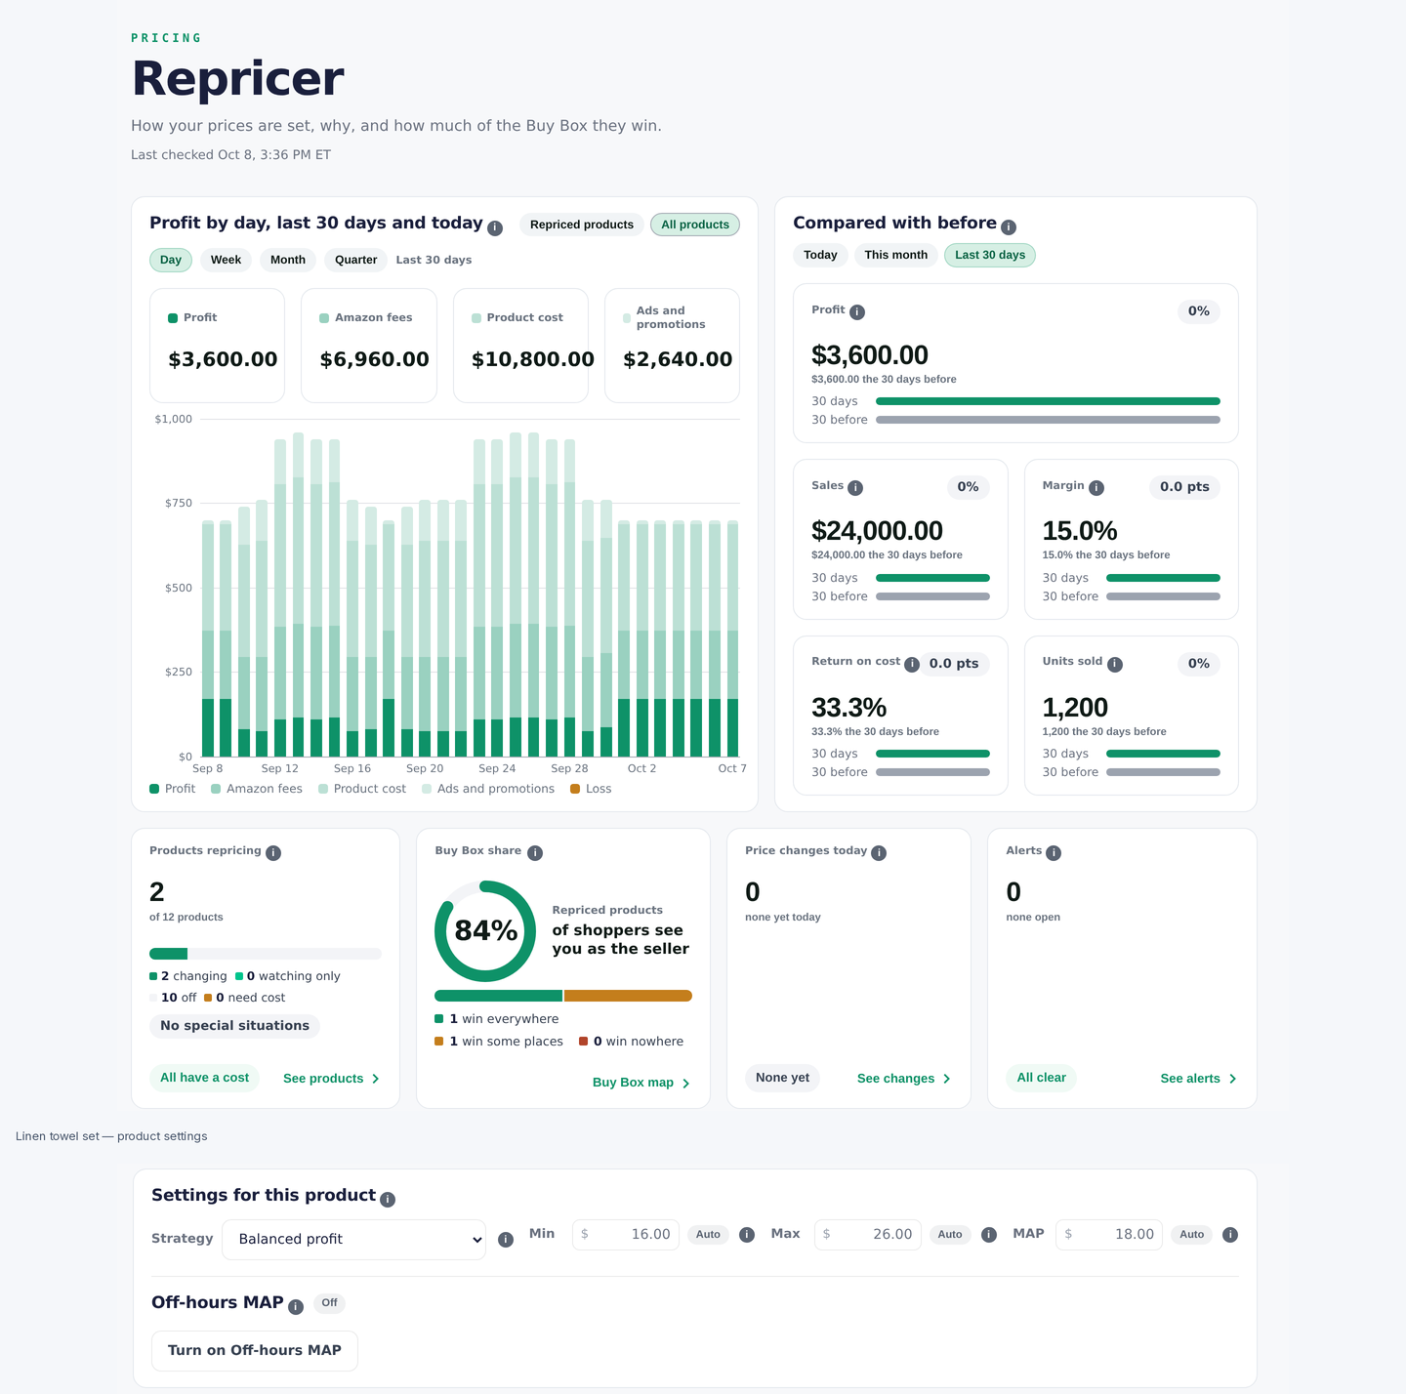Open info icon next to Products repricing
Image resolution: width=1406 pixels, height=1394 pixels.
click(x=273, y=853)
